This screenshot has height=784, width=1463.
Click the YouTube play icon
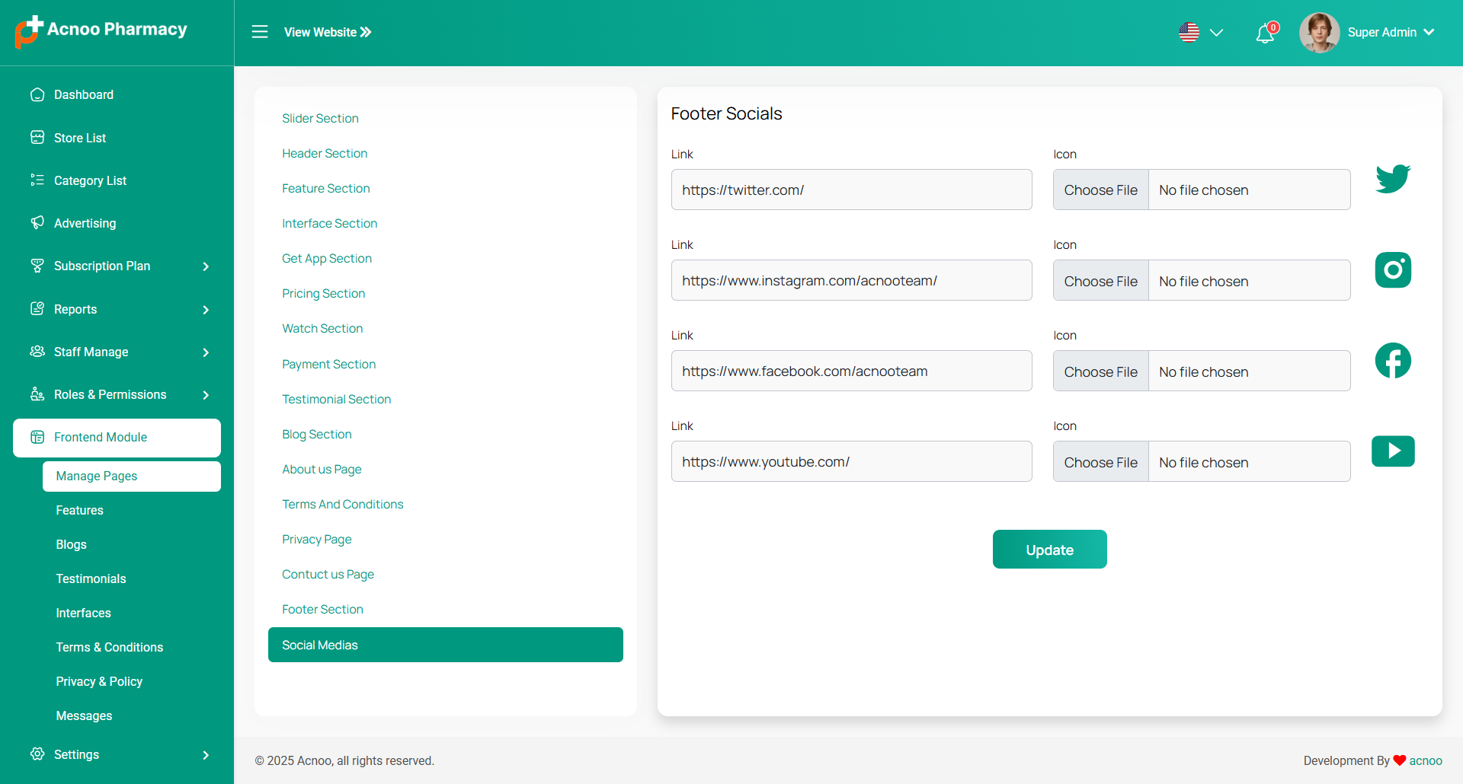click(x=1392, y=451)
